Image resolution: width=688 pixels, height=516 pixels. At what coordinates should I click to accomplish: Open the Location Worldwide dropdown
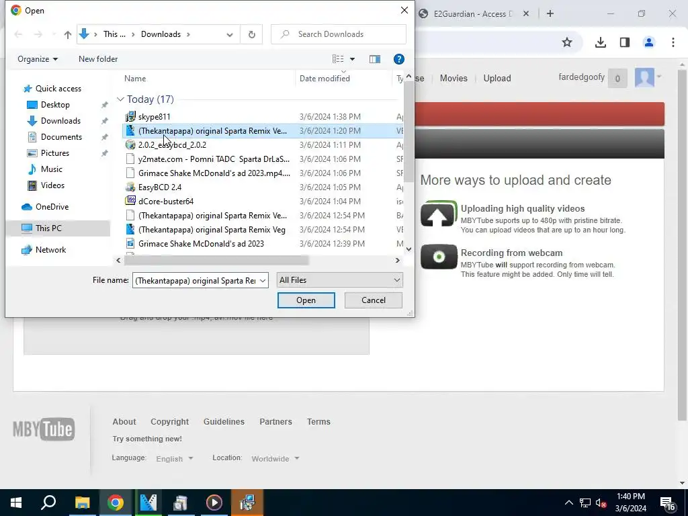[x=275, y=458]
